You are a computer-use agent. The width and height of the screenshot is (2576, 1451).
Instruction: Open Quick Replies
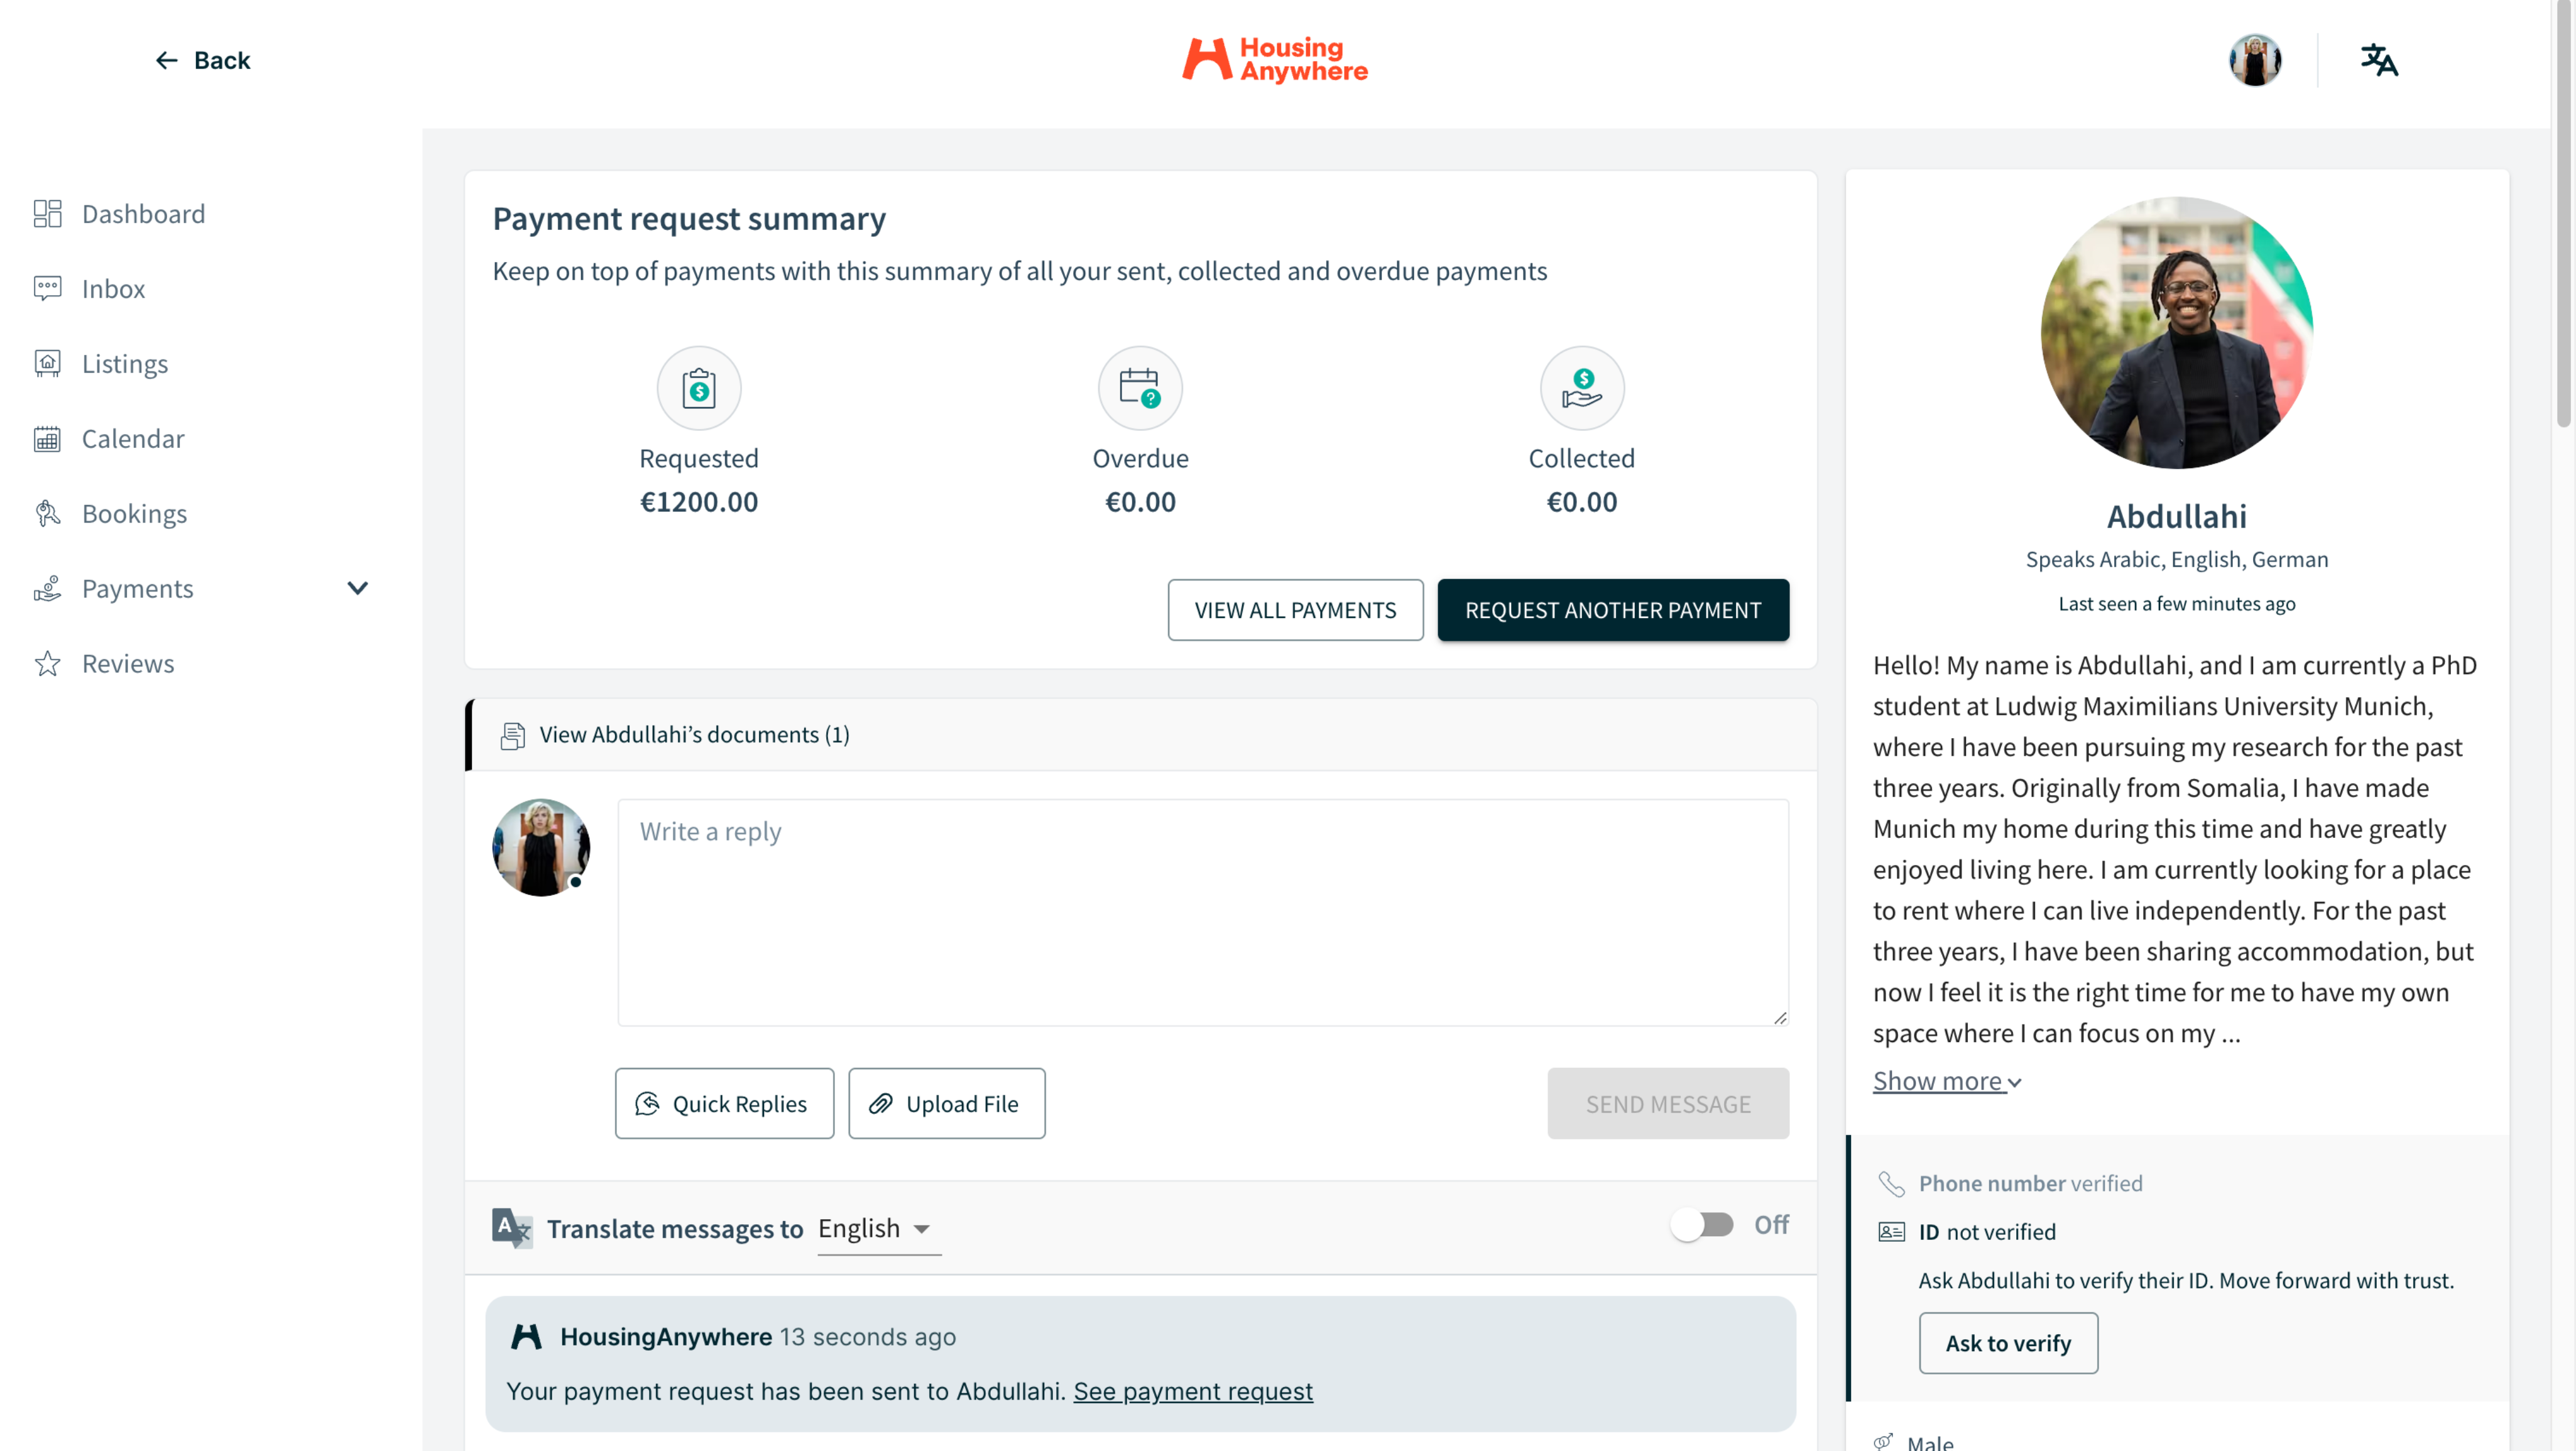tap(724, 1103)
